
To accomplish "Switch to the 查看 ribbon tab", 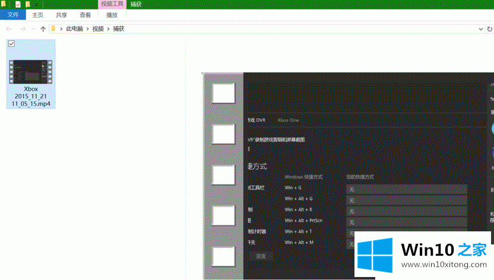I will pos(85,15).
